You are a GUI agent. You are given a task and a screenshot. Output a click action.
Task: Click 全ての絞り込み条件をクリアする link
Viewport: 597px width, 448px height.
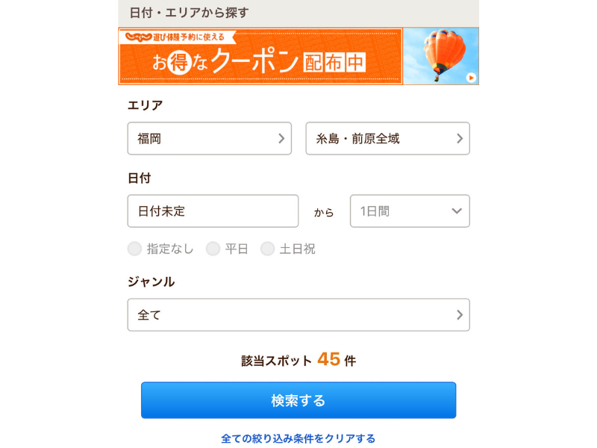point(298,438)
